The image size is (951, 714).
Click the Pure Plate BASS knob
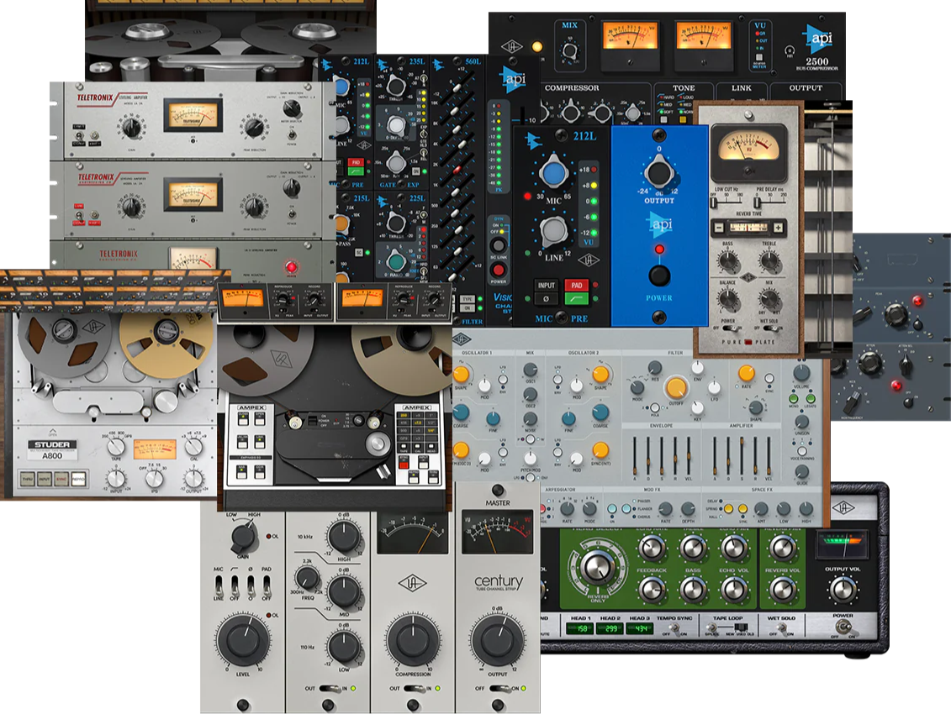click(728, 262)
